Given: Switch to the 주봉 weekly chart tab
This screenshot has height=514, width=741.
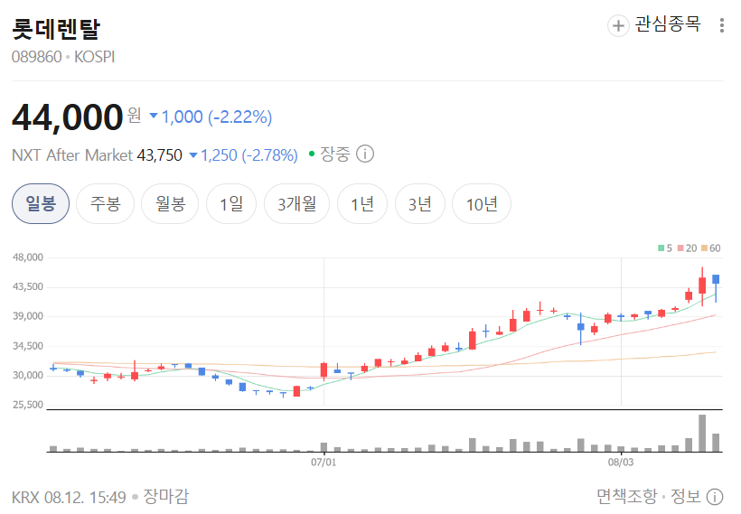Looking at the screenshot, I should [x=106, y=203].
